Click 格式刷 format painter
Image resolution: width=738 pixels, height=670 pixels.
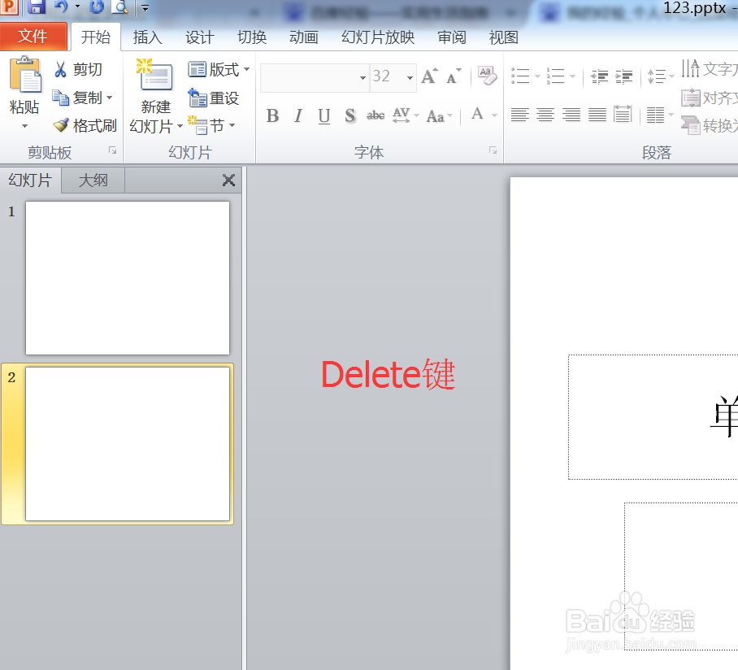point(85,125)
